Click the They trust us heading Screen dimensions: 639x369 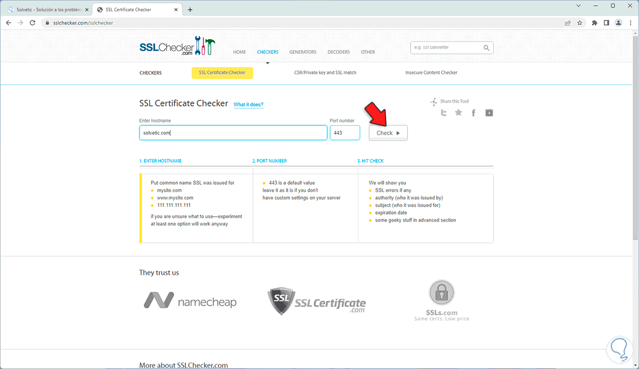[x=159, y=273]
